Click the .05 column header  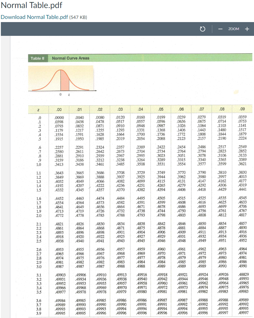click(x=161, y=109)
